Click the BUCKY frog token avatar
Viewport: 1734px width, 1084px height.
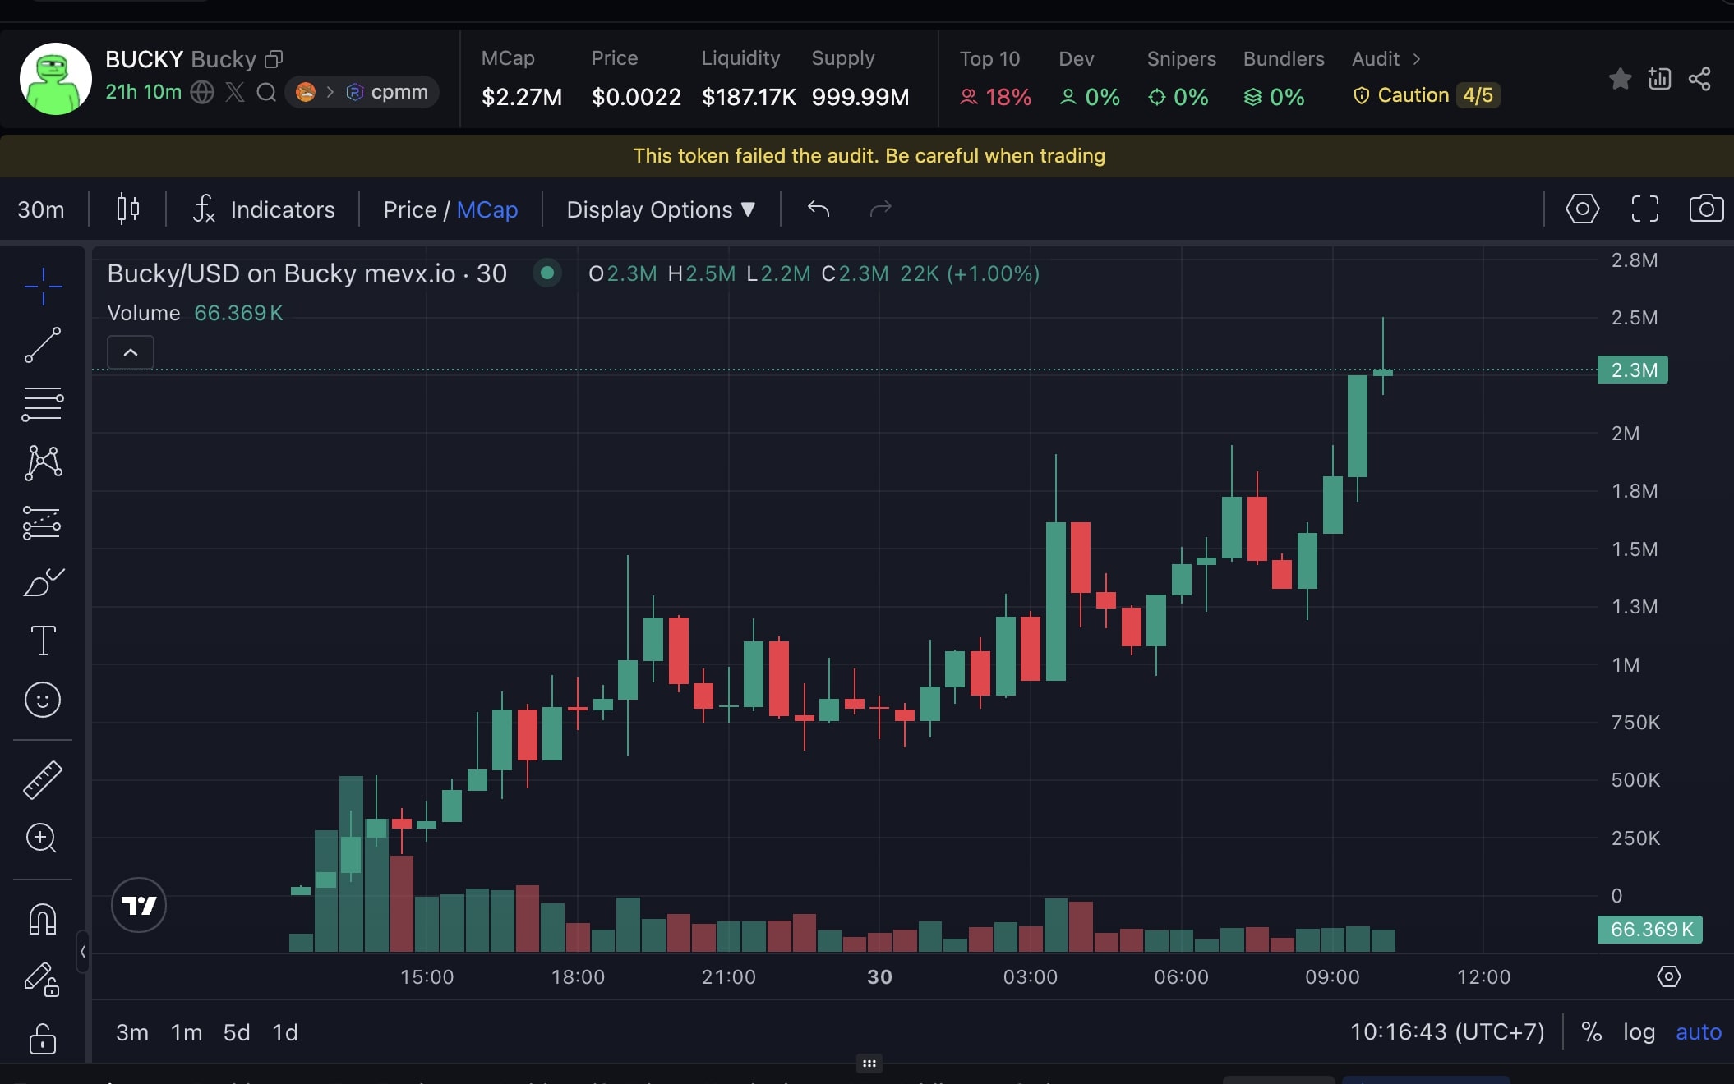(x=56, y=79)
